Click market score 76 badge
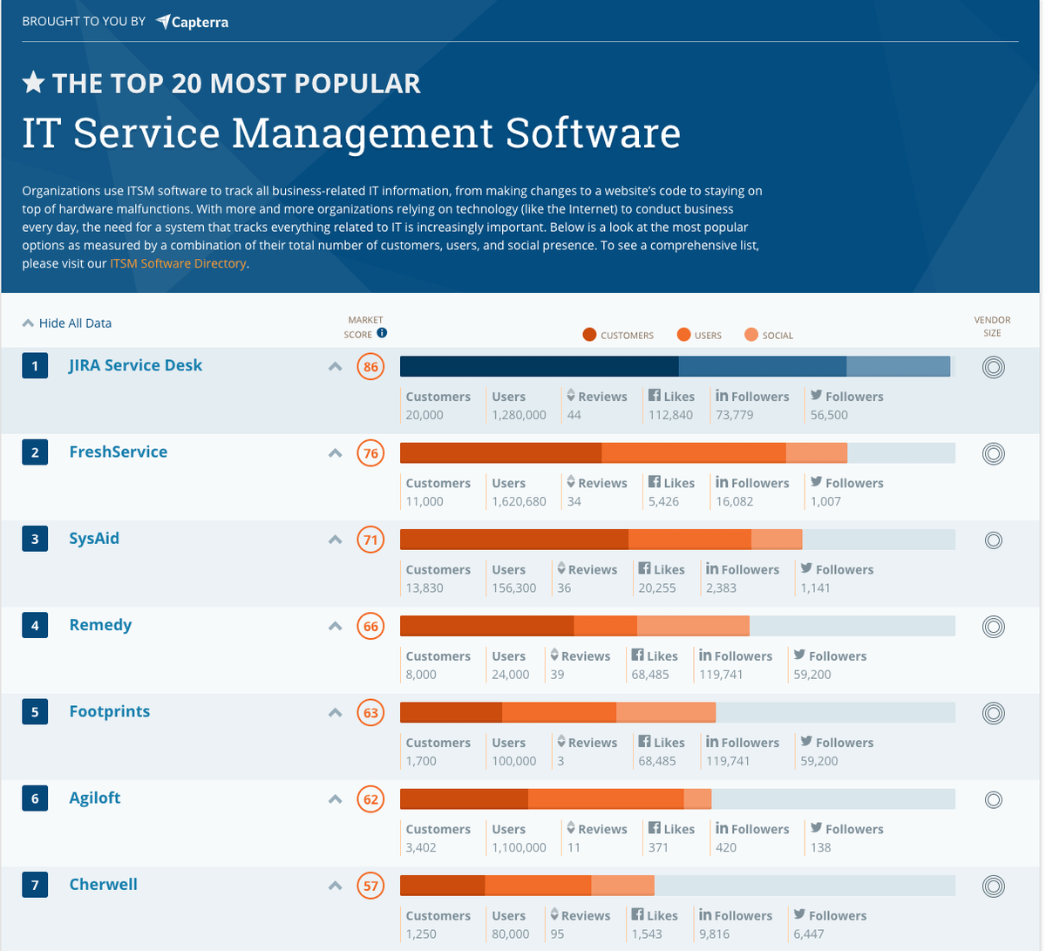Screen dimensions: 1046x951 click(371, 453)
